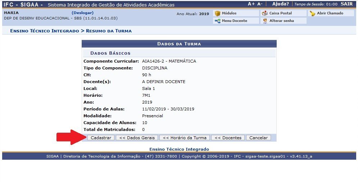Open the Ajuda? help link

pos(281,4)
